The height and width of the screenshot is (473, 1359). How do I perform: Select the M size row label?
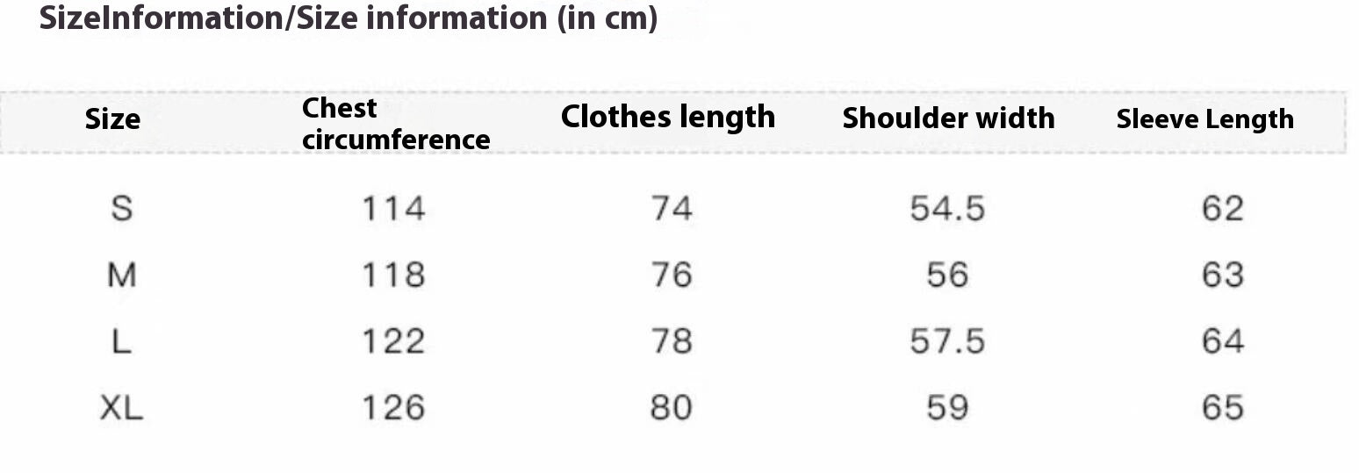(x=122, y=276)
